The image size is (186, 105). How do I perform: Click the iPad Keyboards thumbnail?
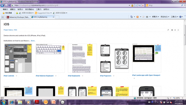pyautogui.click(x=82, y=58)
